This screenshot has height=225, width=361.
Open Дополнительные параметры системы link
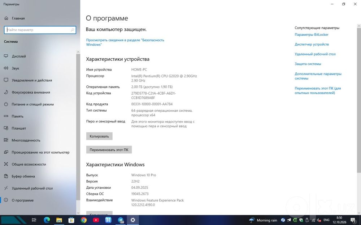click(318, 76)
